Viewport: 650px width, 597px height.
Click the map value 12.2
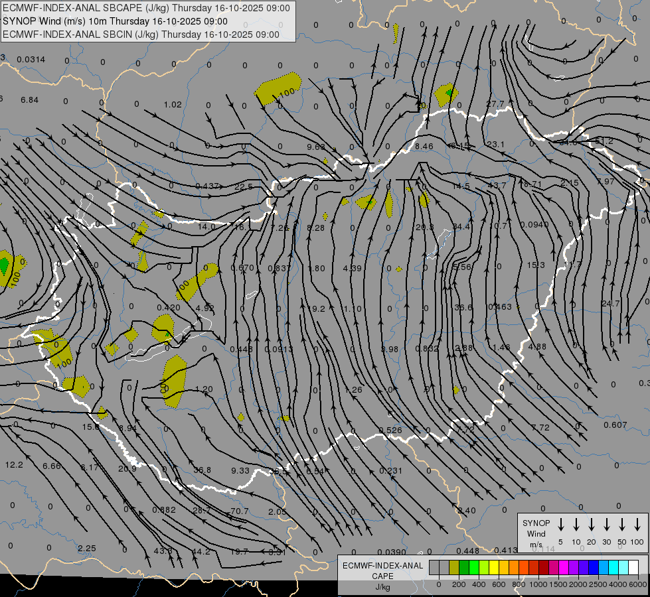[14, 465]
